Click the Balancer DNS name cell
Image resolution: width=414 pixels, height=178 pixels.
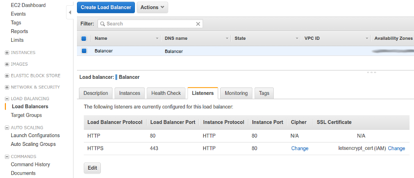[x=174, y=52]
